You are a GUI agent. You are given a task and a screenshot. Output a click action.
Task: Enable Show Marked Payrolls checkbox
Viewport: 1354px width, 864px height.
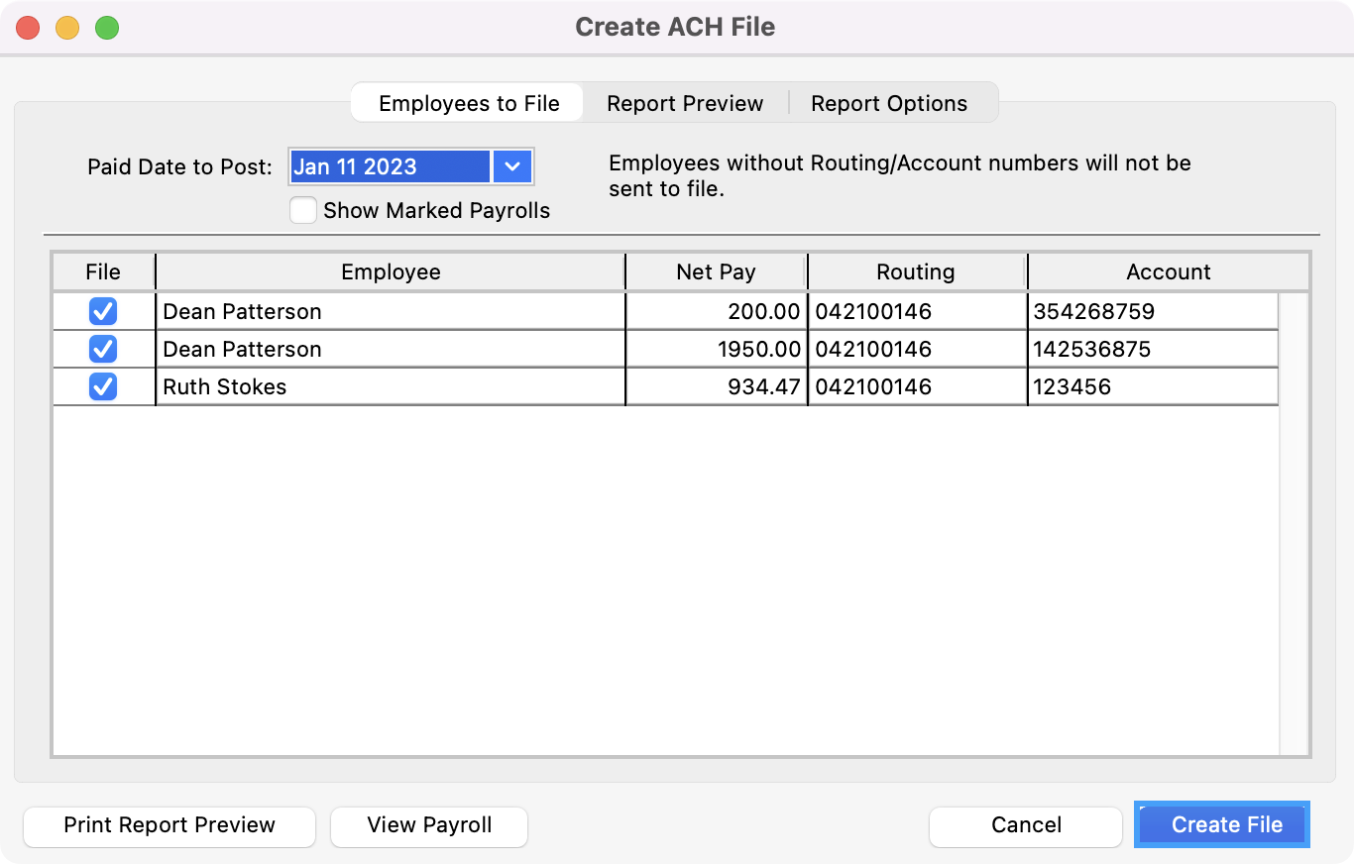click(x=303, y=210)
